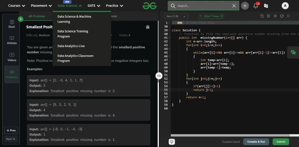Image resolution: width=299 pixels, height=147 pixels.
Task: Click the 'int temp=arr[i];' code line
Action: point(215,60)
